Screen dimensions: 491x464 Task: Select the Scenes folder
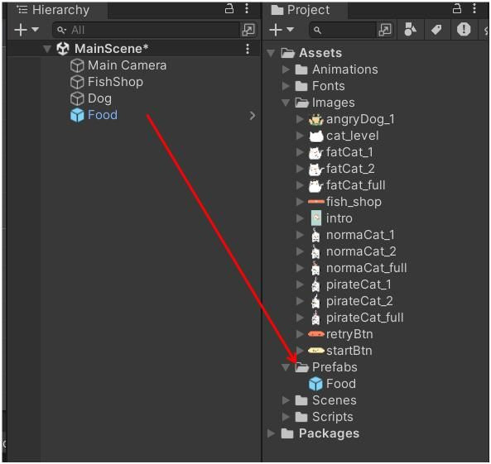click(x=335, y=400)
